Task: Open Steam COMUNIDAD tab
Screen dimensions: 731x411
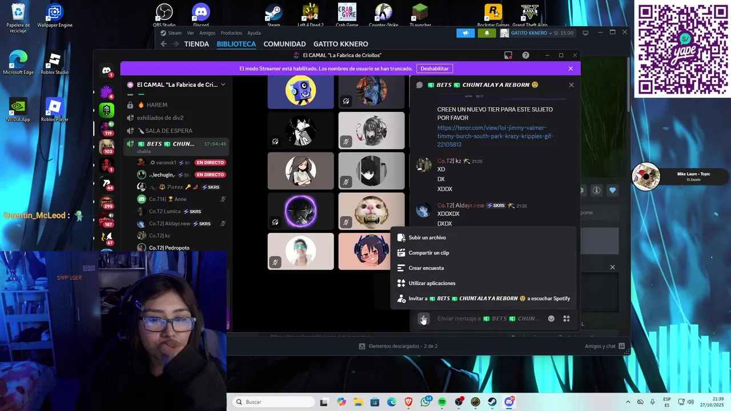Action: coord(284,44)
